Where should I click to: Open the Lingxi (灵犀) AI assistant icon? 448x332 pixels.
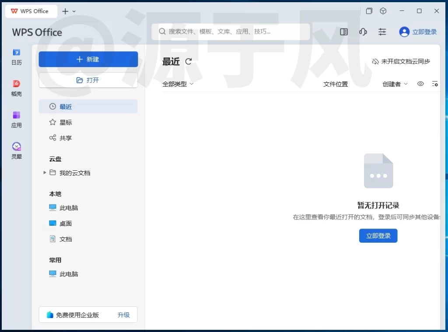(16, 151)
